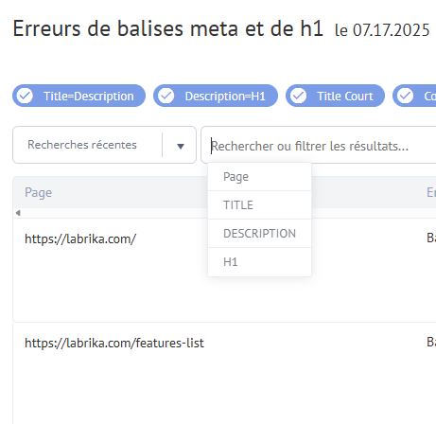Toggle the Title Court filter chip

(335, 96)
